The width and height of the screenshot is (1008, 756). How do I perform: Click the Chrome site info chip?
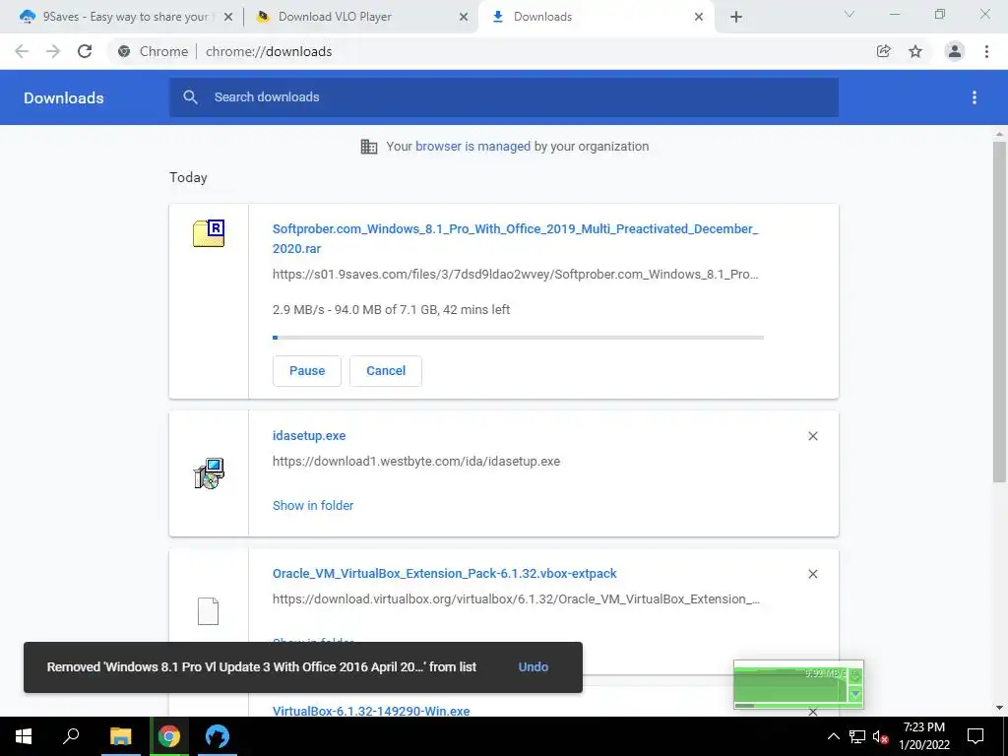pyautogui.click(x=153, y=51)
